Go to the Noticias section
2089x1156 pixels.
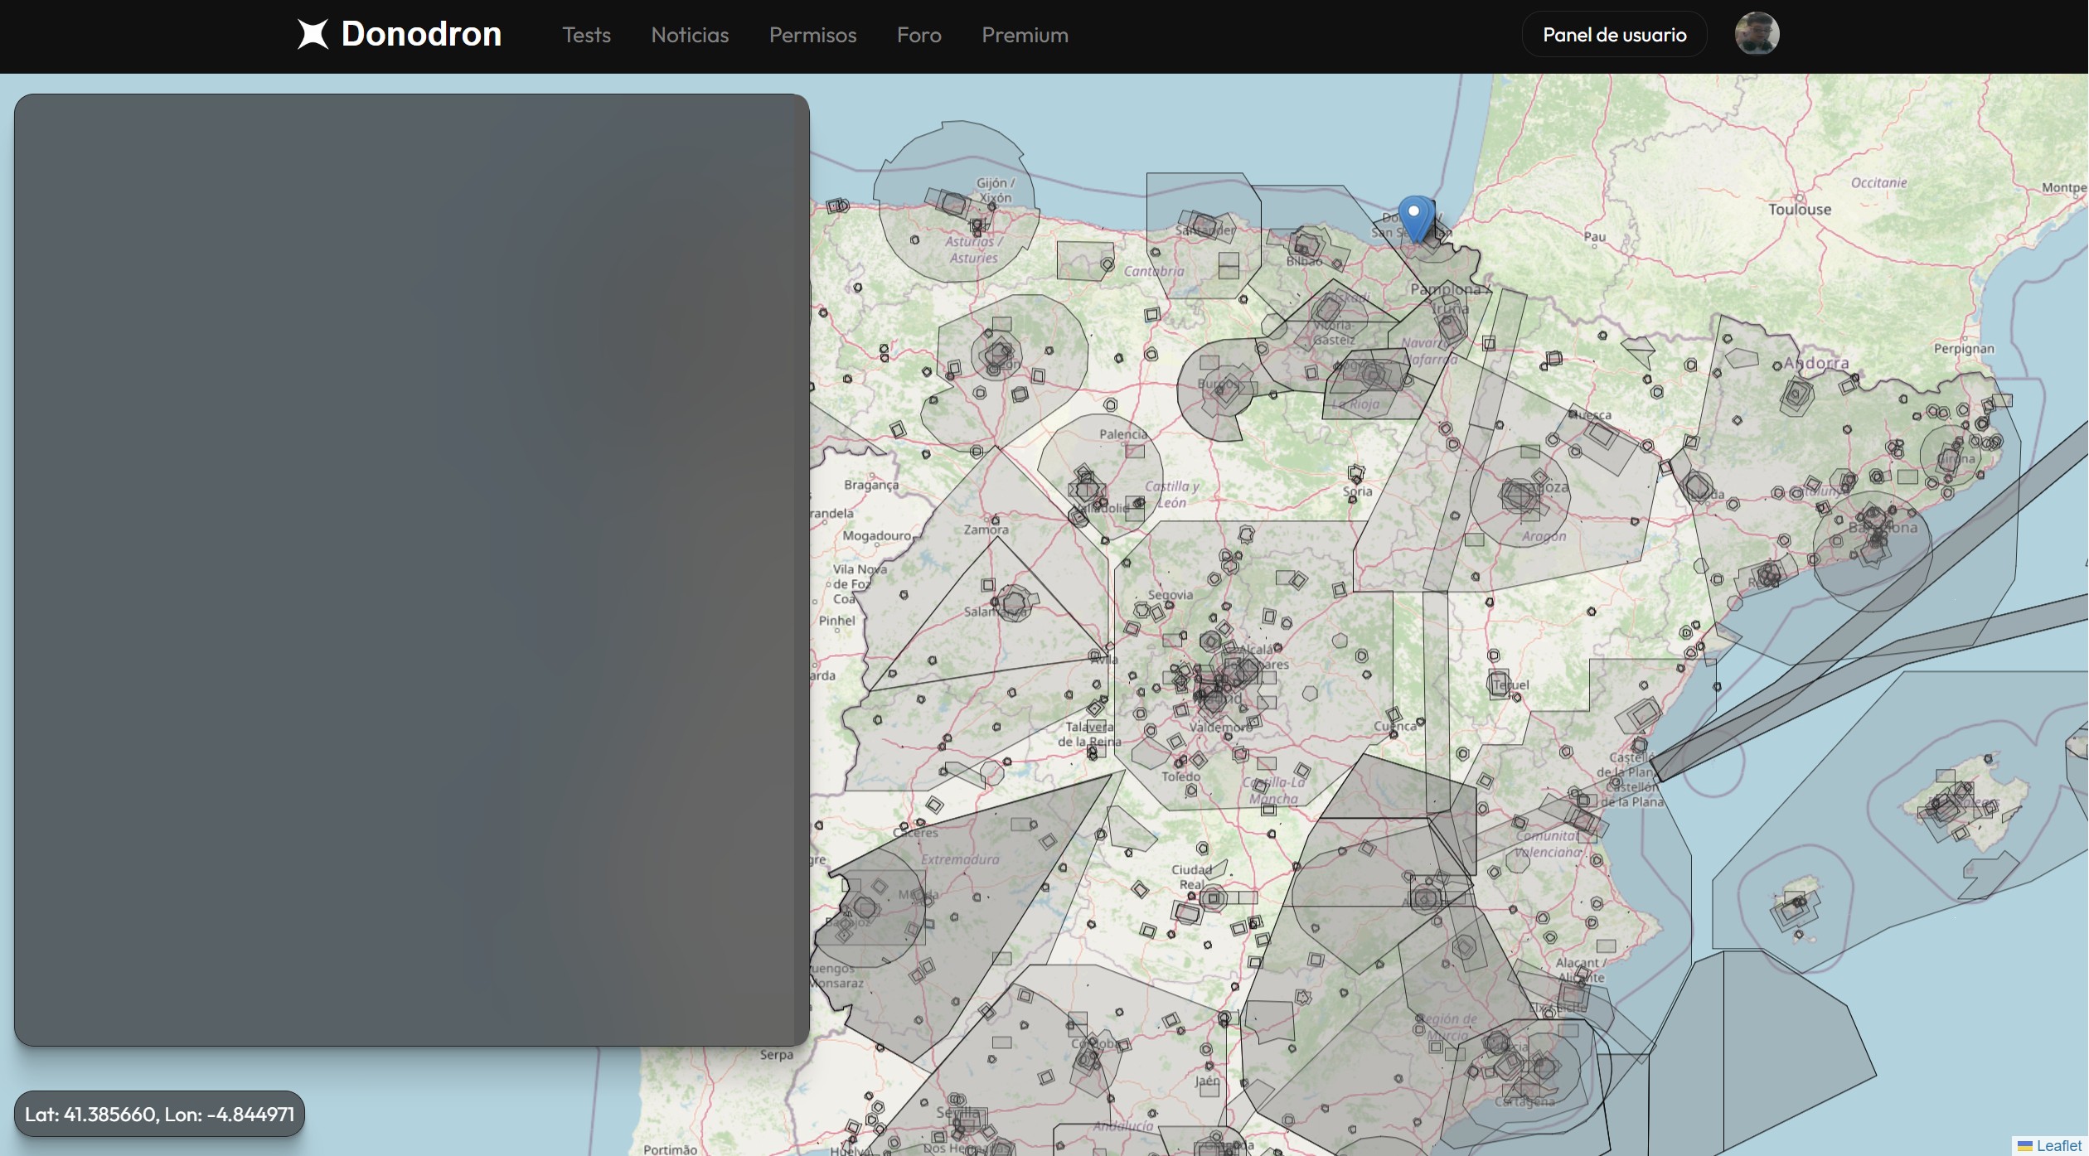690,35
